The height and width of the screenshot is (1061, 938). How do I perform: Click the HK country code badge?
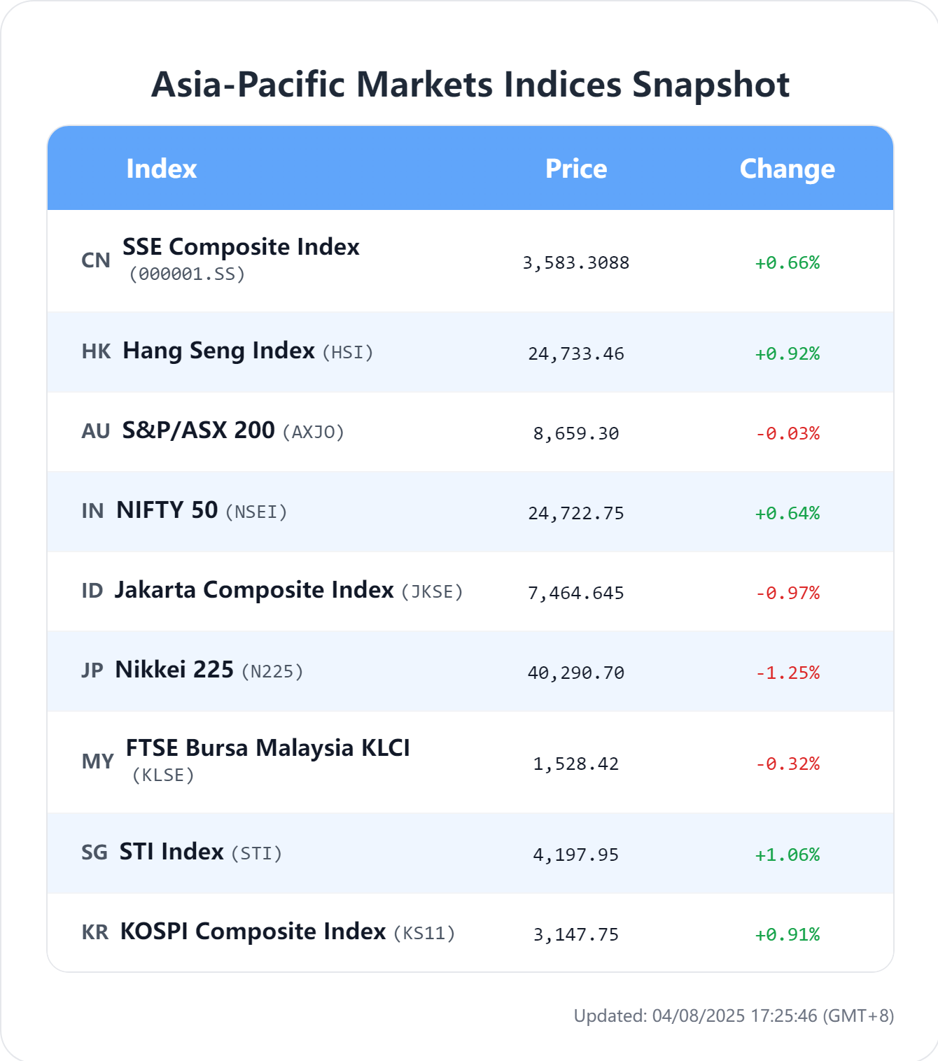[96, 351]
